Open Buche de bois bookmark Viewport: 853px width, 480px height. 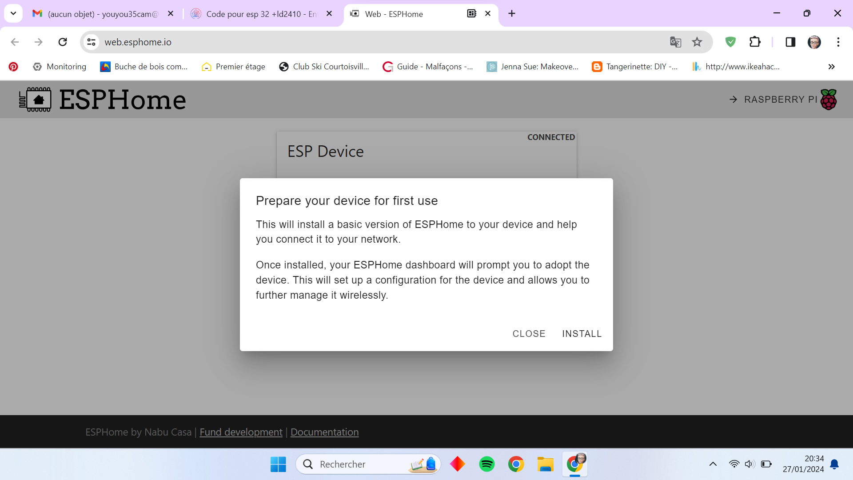click(x=144, y=67)
